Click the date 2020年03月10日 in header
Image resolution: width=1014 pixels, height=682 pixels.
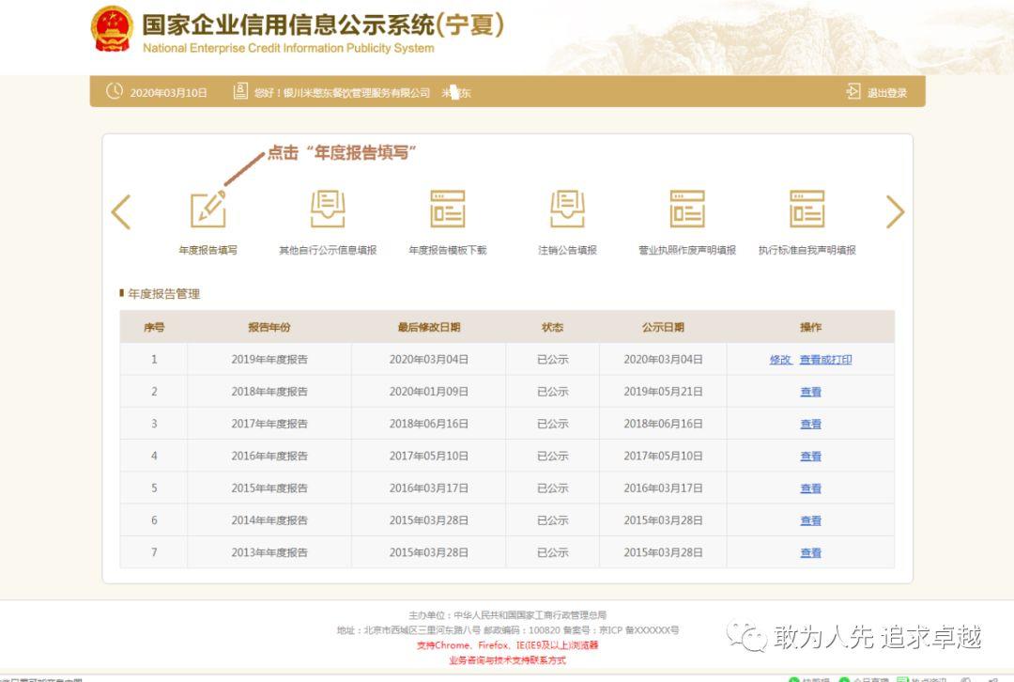click(x=168, y=93)
